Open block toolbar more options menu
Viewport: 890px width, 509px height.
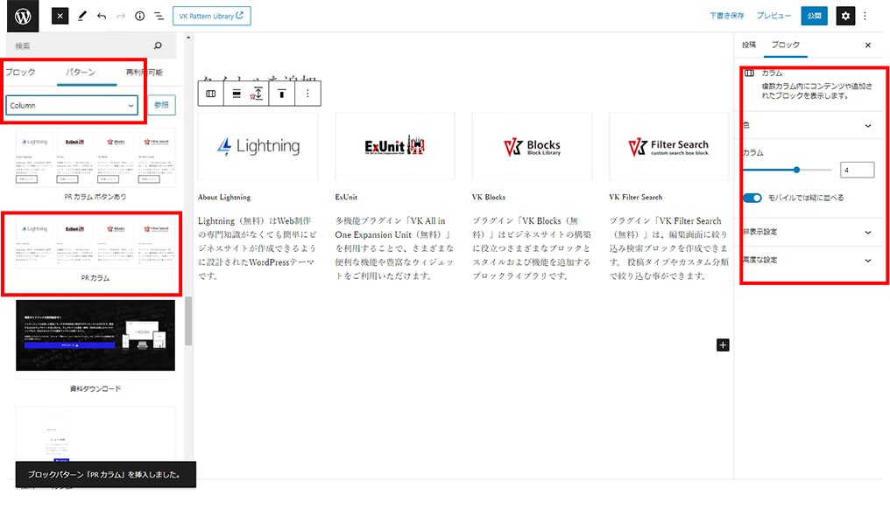pos(307,93)
